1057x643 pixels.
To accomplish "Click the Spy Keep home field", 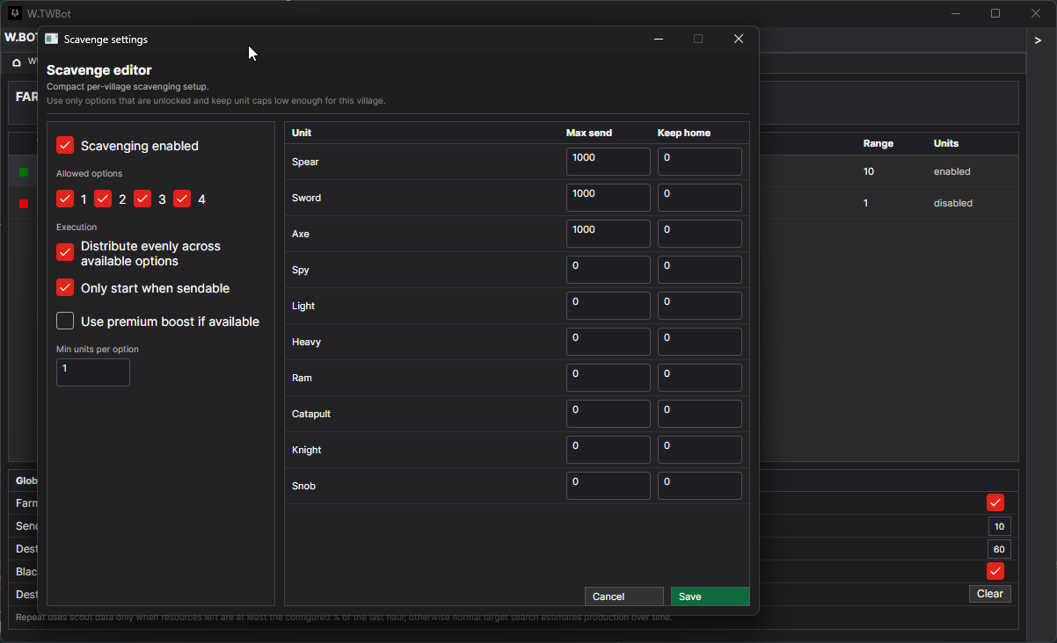I will (700, 270).
